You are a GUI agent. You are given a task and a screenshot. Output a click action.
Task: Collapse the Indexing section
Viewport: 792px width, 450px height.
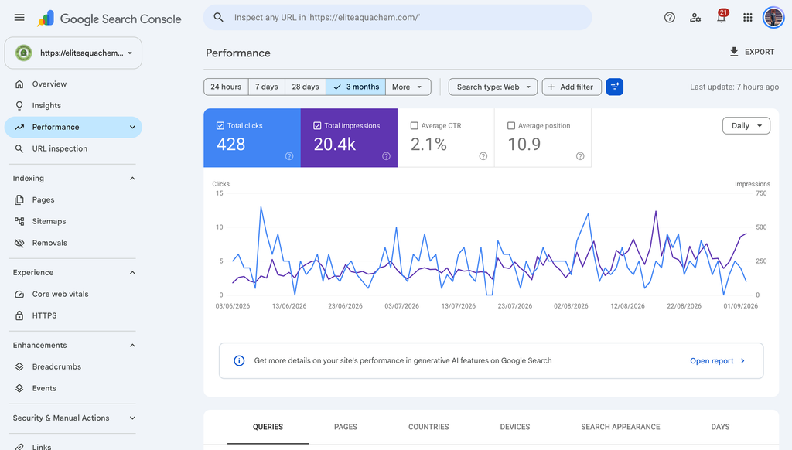(132, 179)
